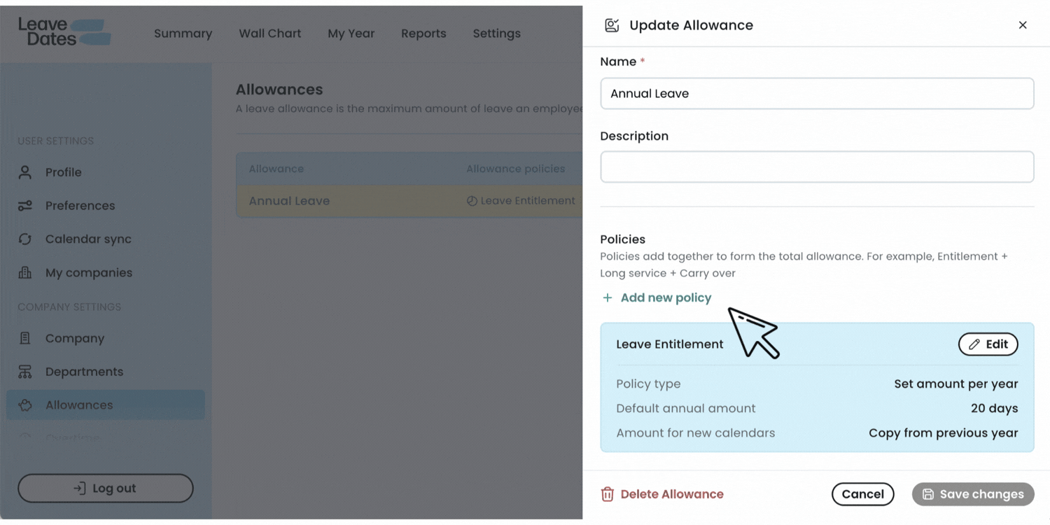Focus the Description input field
1050x525 pixels.
[x=816, y=167]
